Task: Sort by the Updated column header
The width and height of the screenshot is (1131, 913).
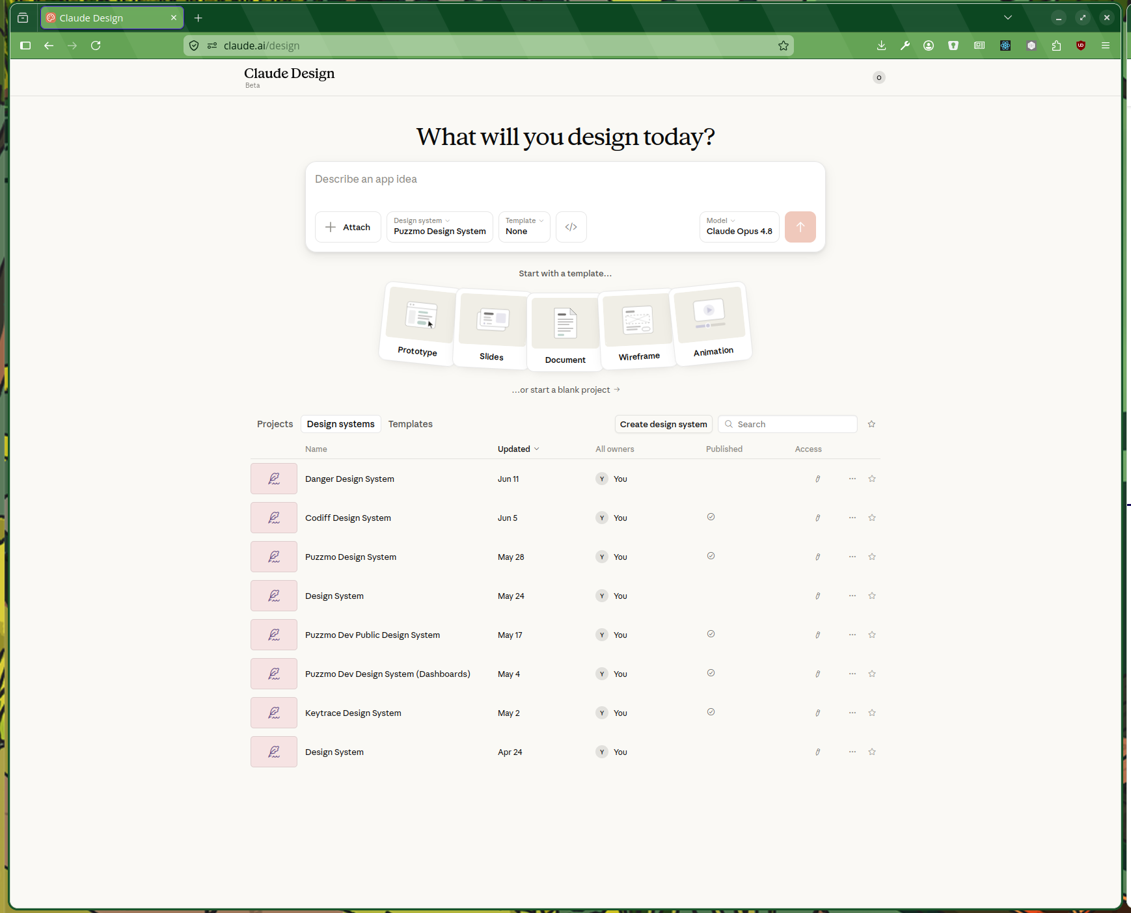Action: point(518,449)
